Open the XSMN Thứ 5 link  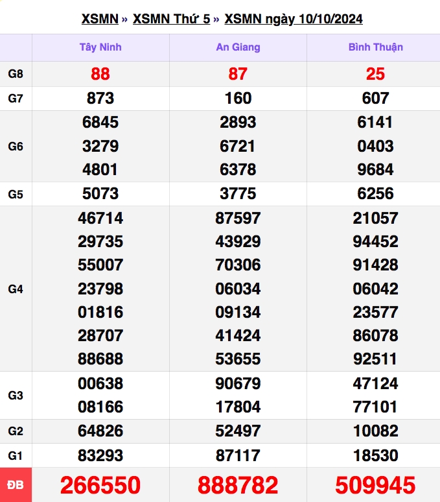point(171,19)
